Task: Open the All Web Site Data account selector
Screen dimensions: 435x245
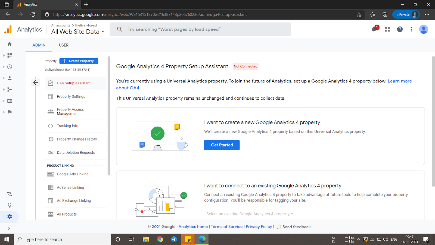Action: click(x=78, y=32)
